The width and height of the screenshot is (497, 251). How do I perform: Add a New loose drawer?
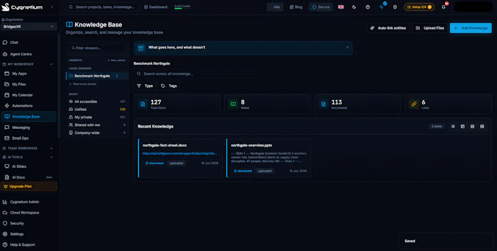pyautogui.click(x=83, y=84)
